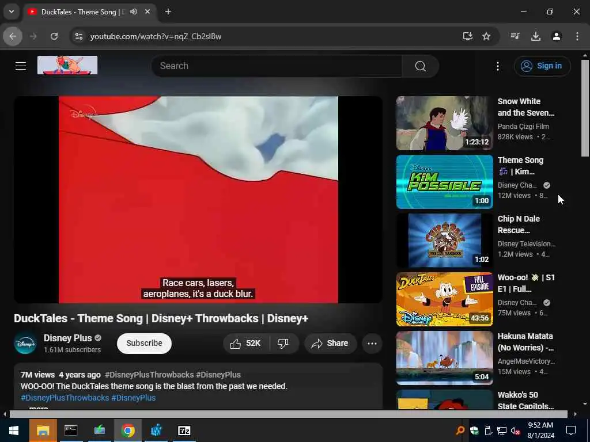Click the video player to pause

(198, 199)
